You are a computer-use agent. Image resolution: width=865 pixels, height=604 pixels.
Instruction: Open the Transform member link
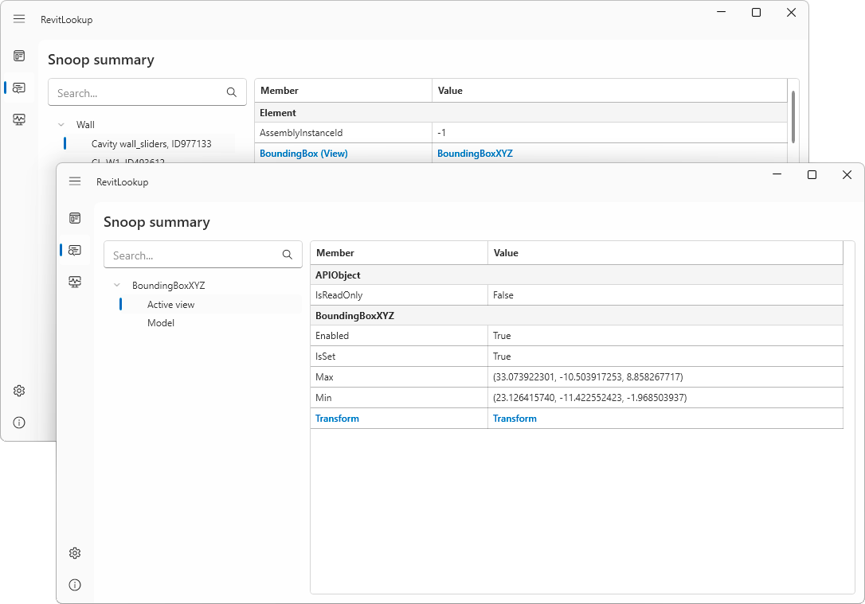(x=337, y=419)
